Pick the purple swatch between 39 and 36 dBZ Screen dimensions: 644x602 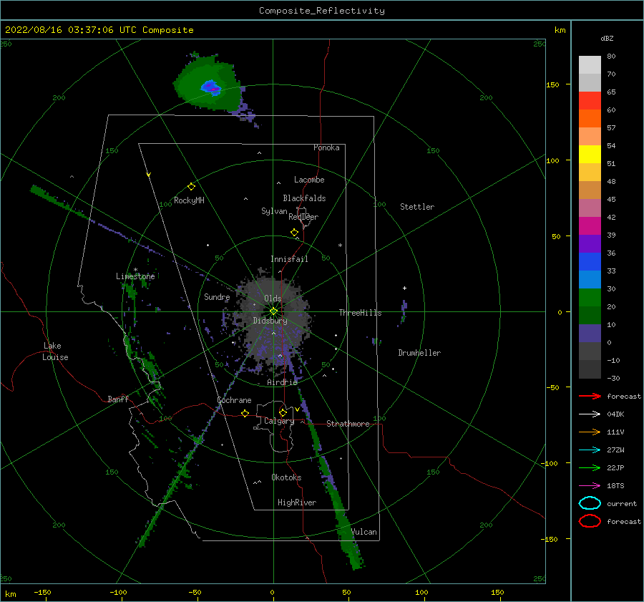coord(590,243)
